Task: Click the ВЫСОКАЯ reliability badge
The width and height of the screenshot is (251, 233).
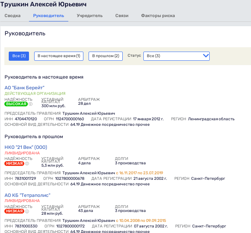Action: point(16,104)
